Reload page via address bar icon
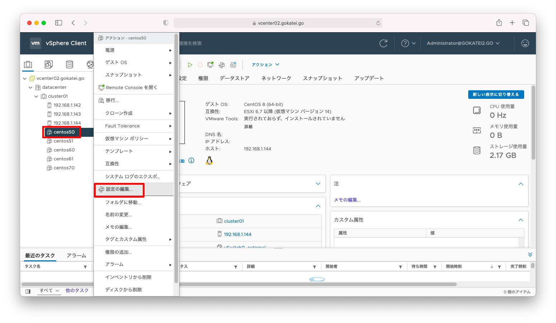Screen dimensions: 556x323 tap(378, 23)
